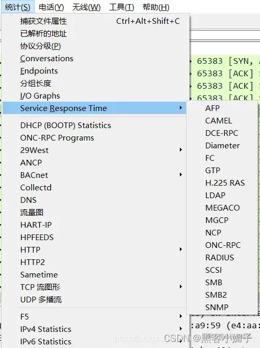Choose Sametime entry
This screenshot has height=348, width=260.
tap(95, 274)
